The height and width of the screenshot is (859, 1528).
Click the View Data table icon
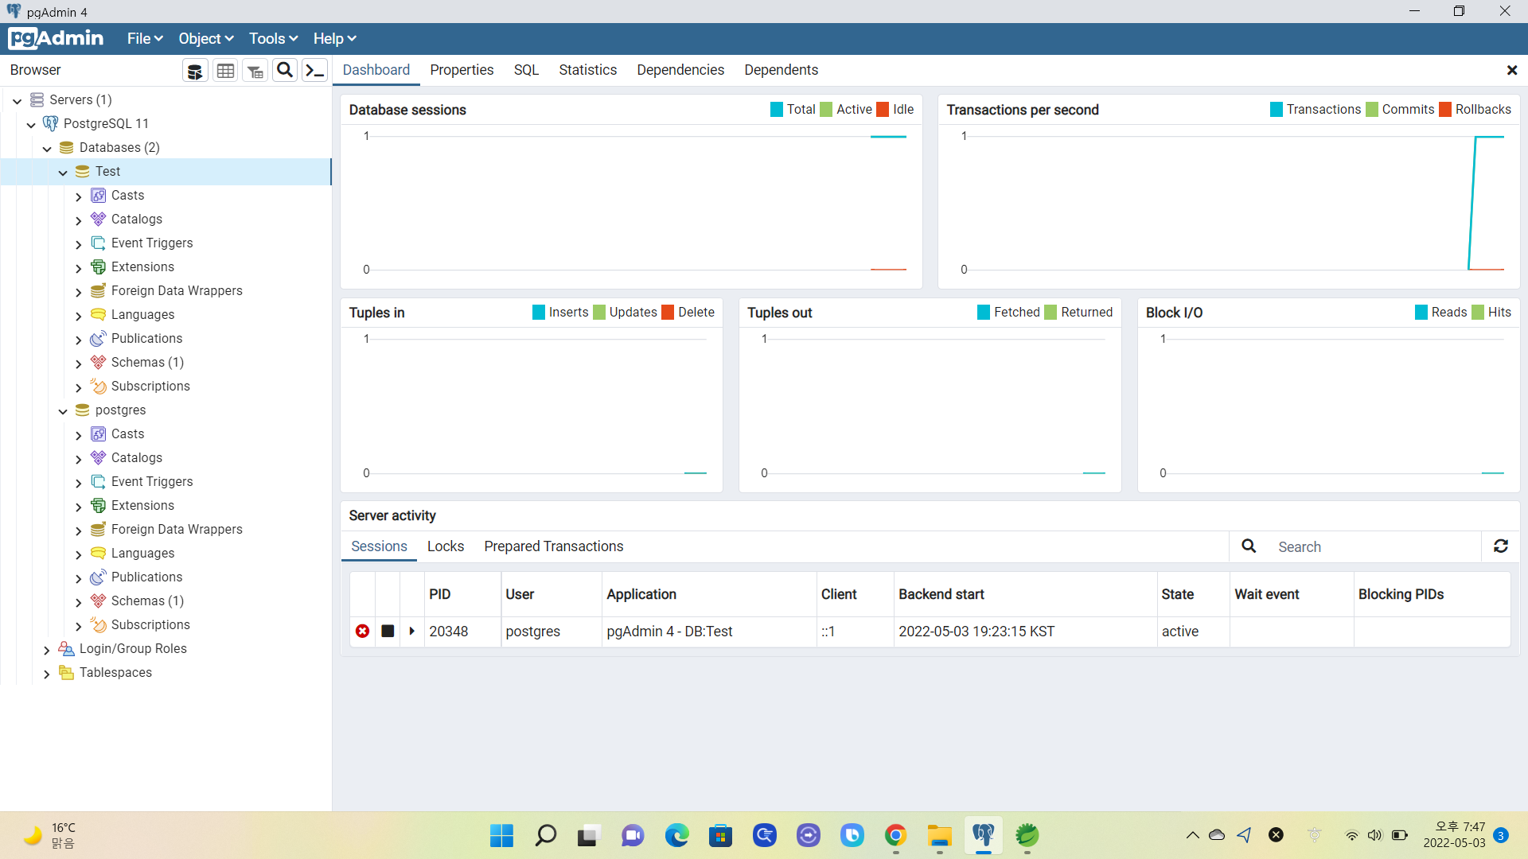click(225, 71)
